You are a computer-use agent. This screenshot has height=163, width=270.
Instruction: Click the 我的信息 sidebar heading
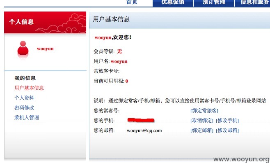tap(25, 78)
